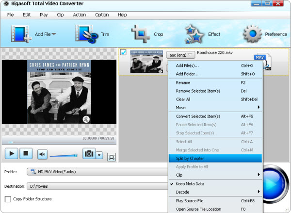Open the Effect stars icon
This screenshot has width=291, height=213.
coord(194,34)
